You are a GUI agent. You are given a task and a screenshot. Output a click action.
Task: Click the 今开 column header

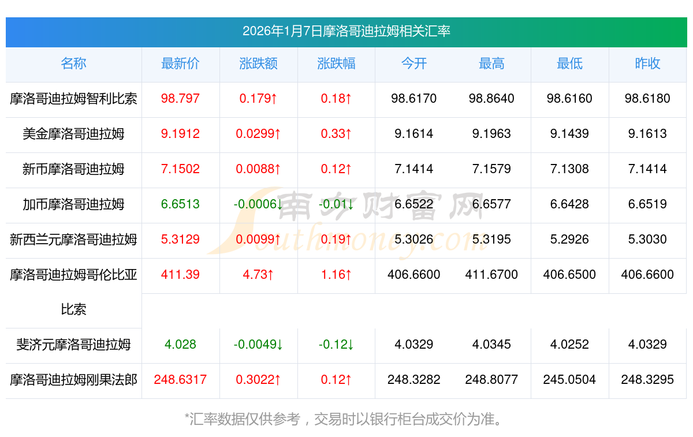coord(414,64)
